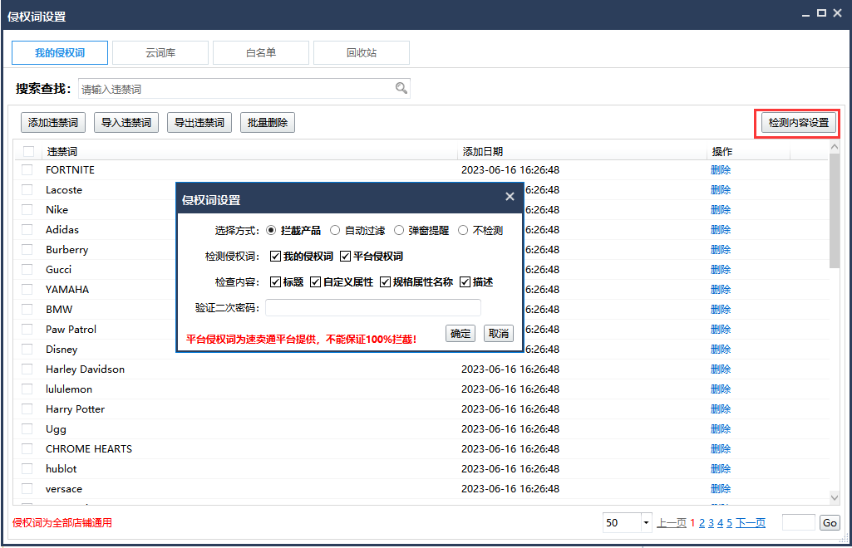Check the Nike row checkbox
The width and height of the screenshot is (852, 548).
click(x=27, y=209)
